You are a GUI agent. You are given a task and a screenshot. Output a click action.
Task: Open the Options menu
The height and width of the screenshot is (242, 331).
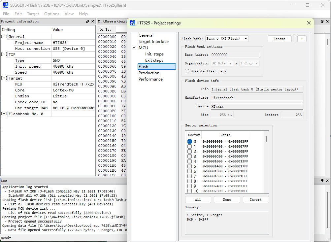(52, 14)
